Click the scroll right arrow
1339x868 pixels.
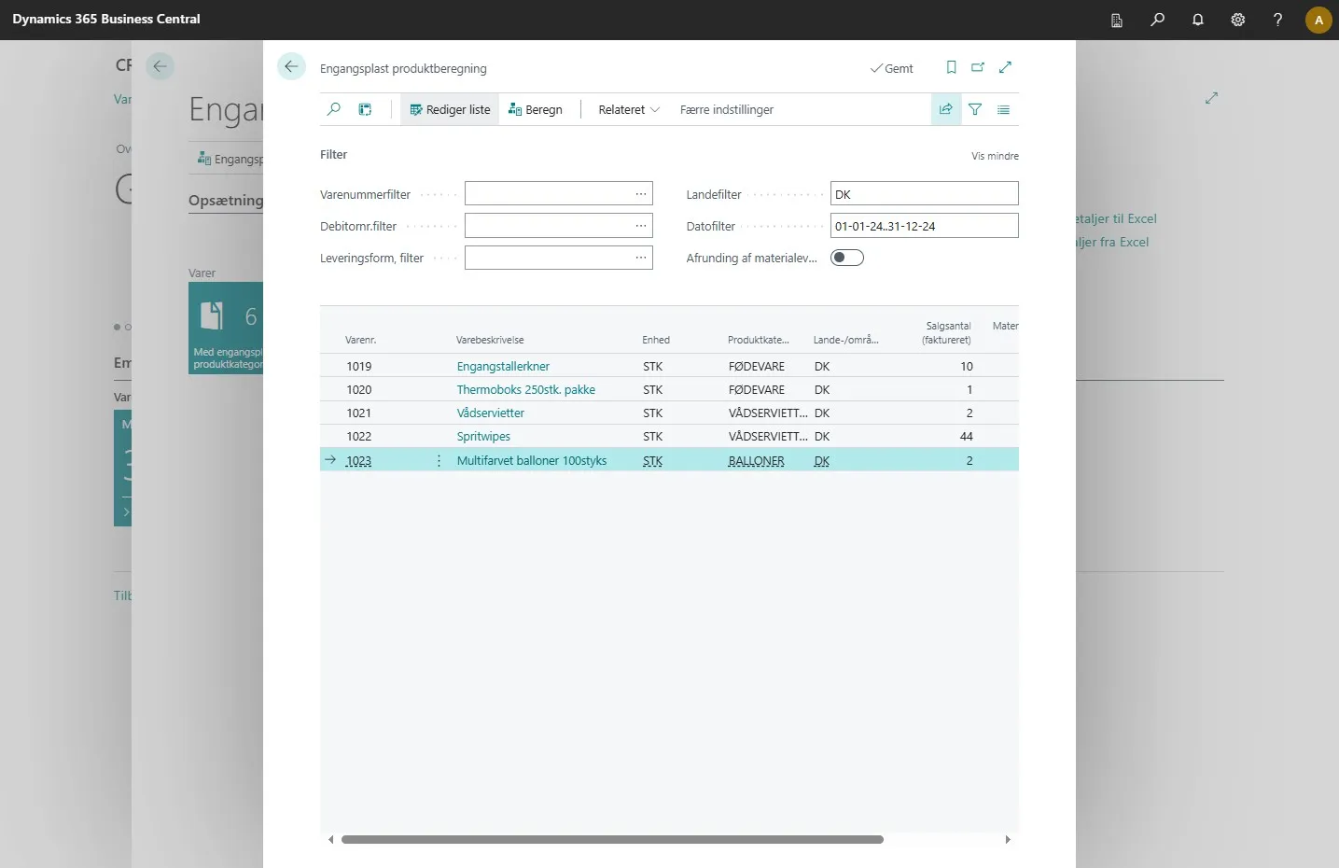click(x=1008, y=839)
